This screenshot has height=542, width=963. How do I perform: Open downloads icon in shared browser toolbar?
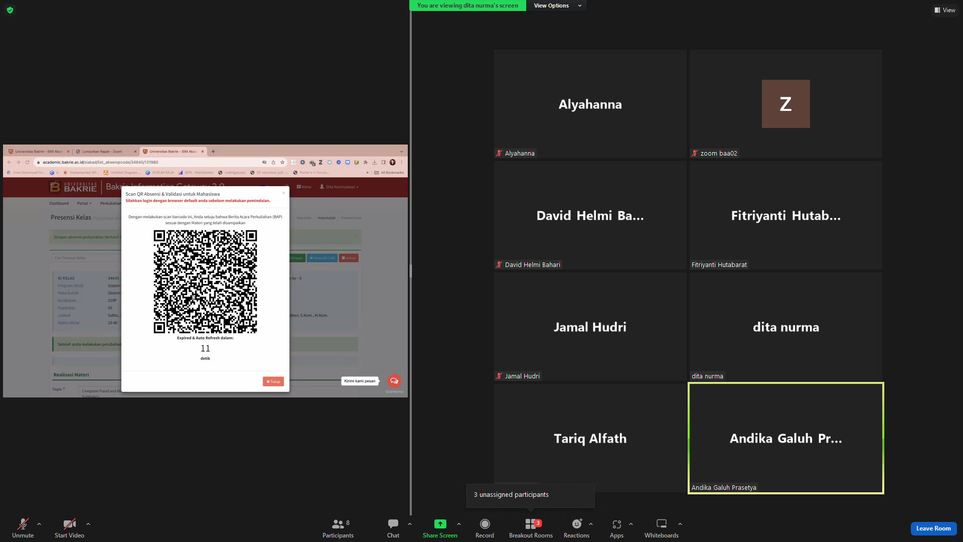(x=374, y=162)
